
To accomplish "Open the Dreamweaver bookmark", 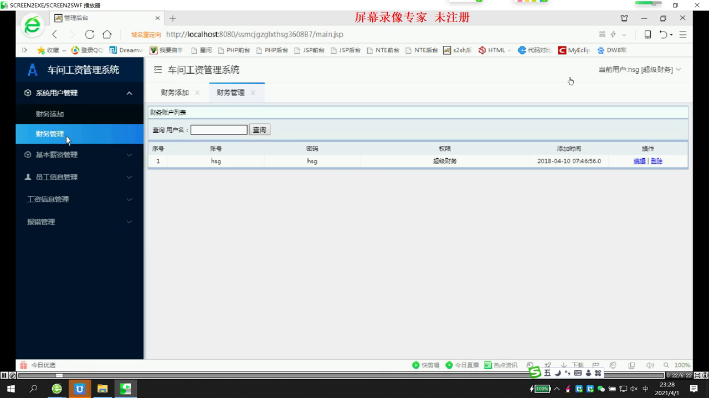I will [x=126, y=50].
